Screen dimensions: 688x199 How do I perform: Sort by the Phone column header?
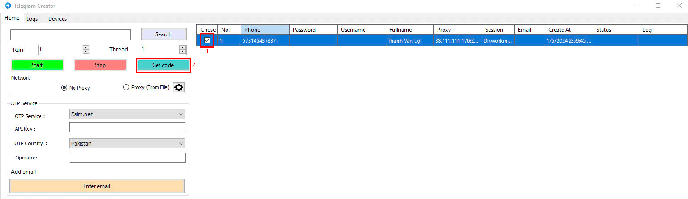tap(265, 30)
